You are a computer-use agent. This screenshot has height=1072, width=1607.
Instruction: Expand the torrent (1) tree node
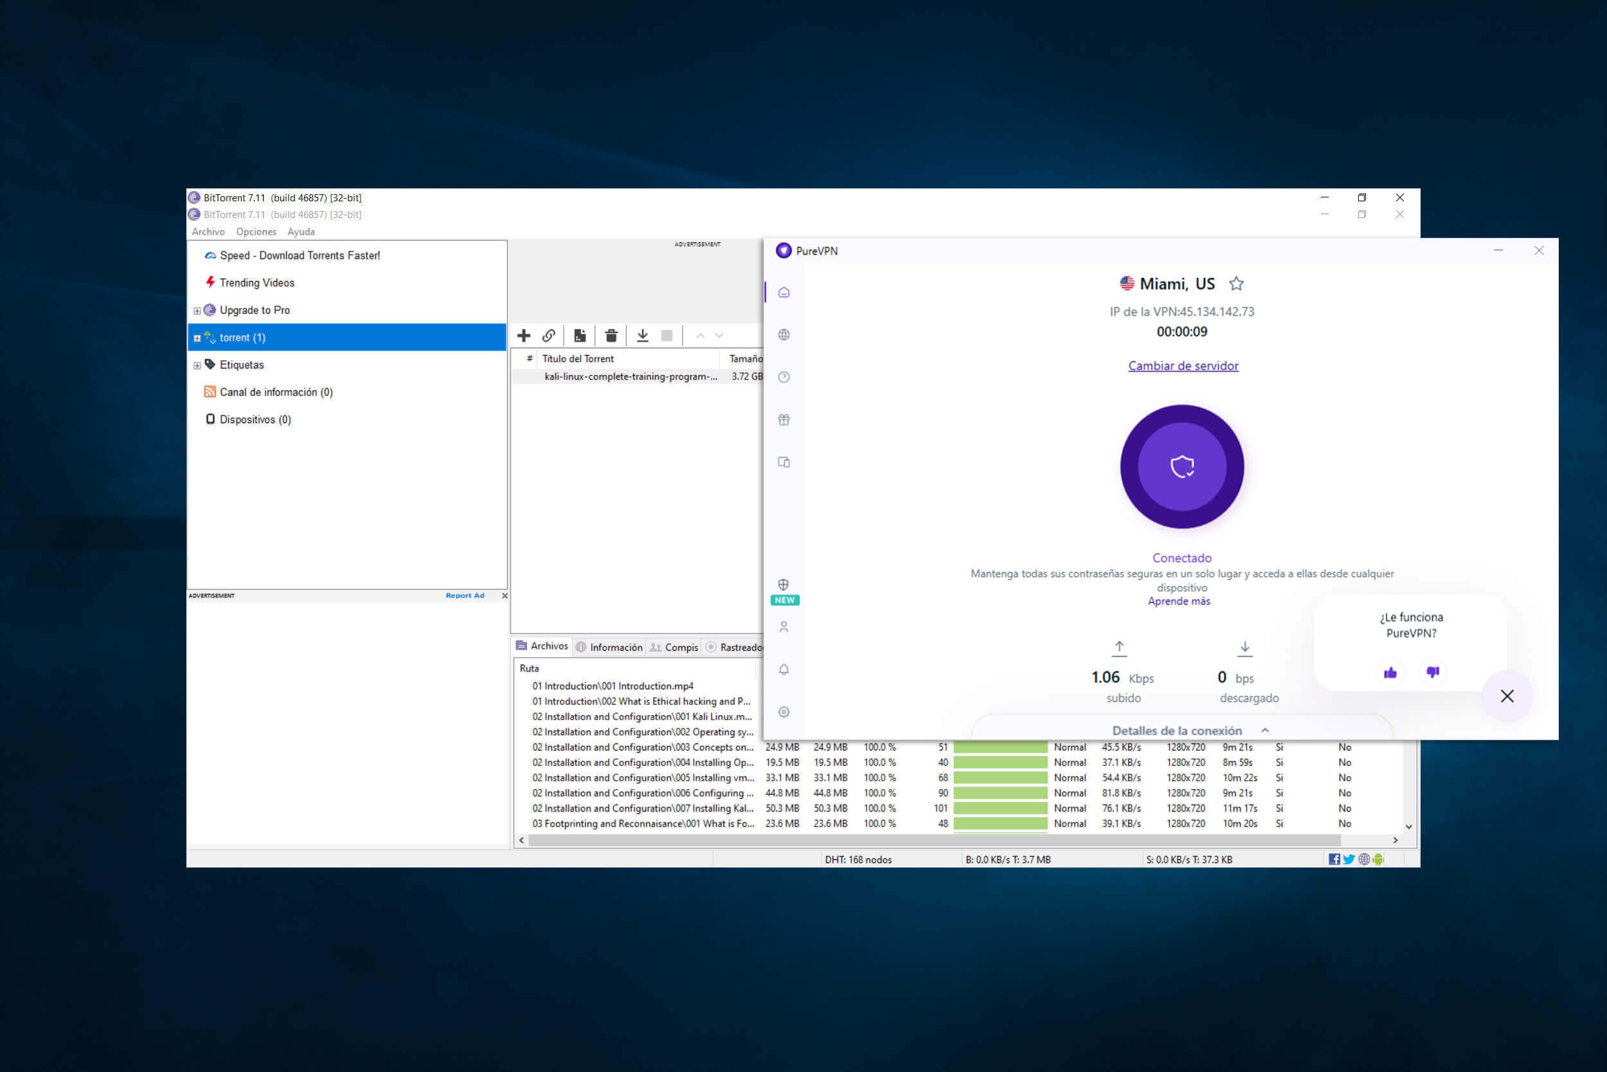pyautogui.click(x=197, y=338)
